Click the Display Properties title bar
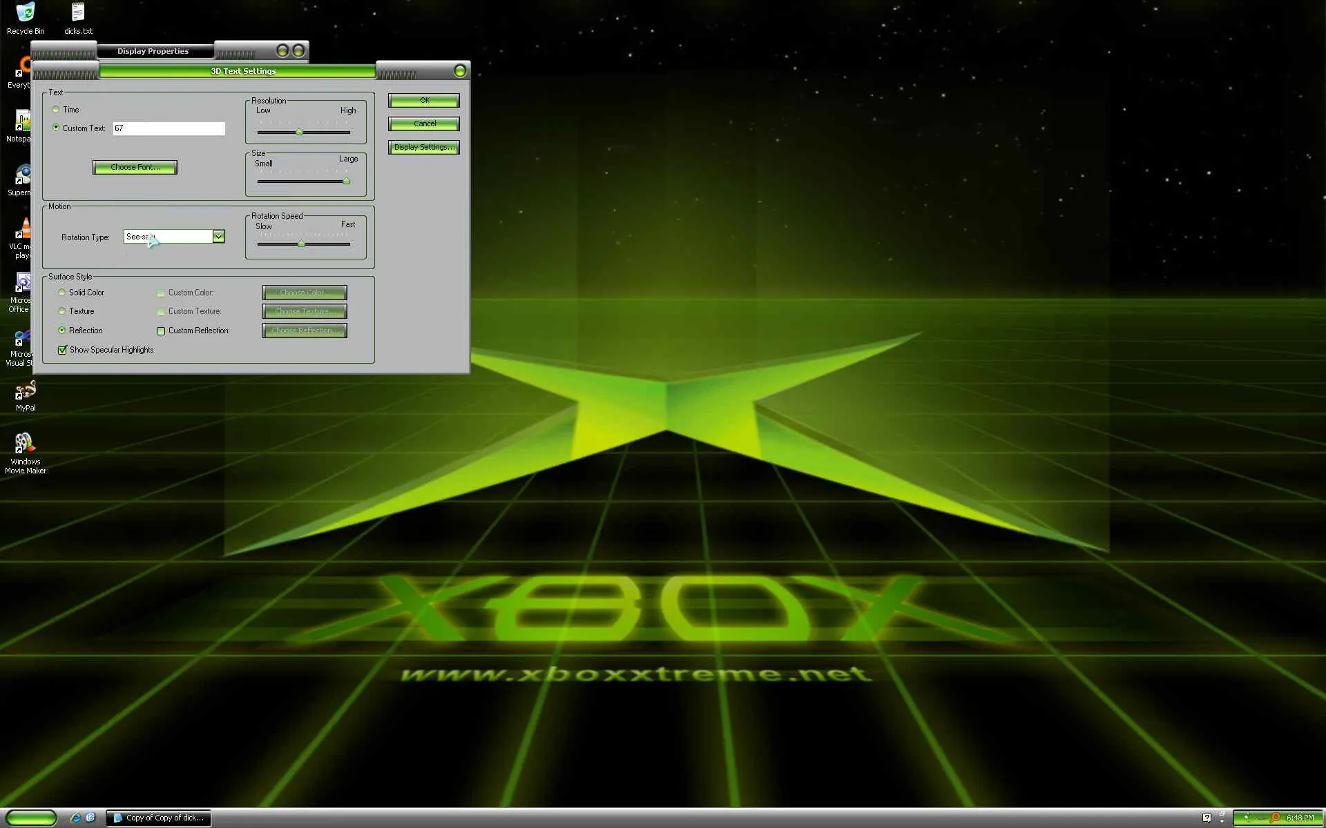This screenshot has height=828, width=1326. click(x=153, y=51)
